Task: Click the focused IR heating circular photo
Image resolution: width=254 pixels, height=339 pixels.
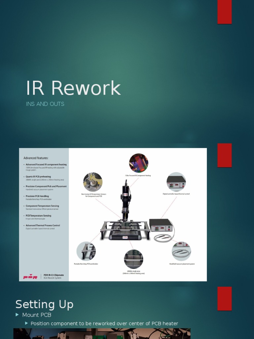Action: (139, 163)
